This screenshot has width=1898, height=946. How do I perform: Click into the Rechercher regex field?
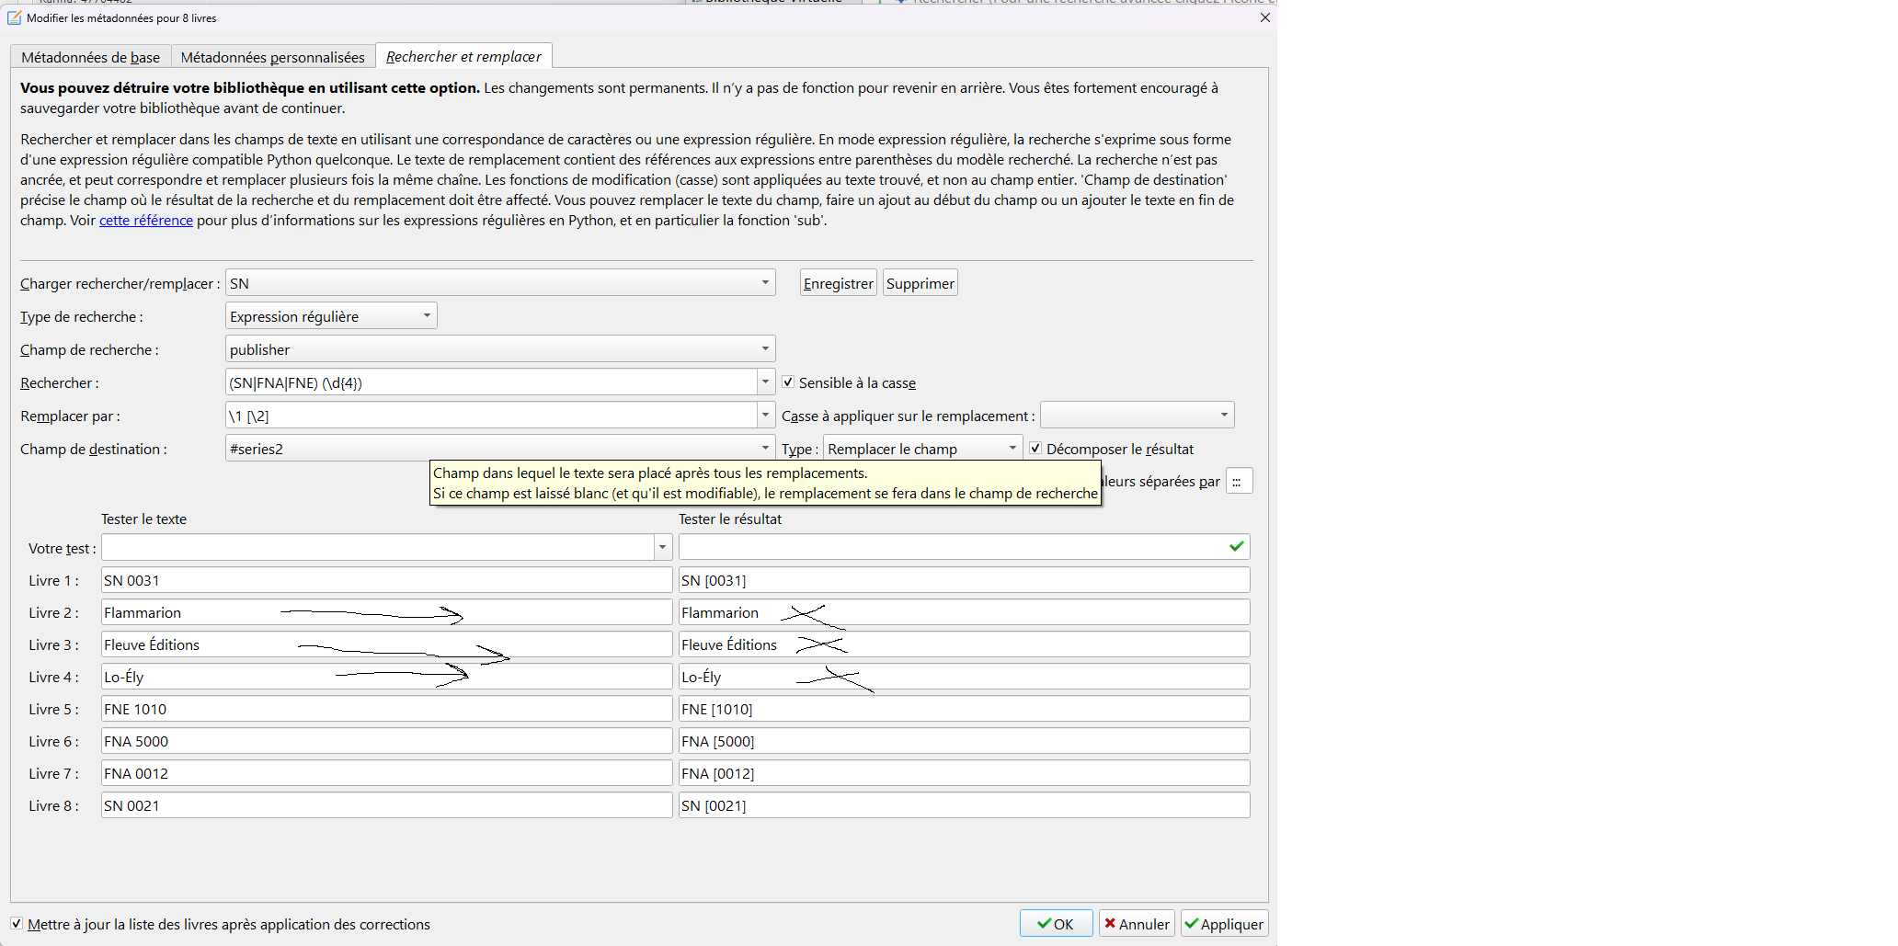pyautogui.click(x=491, y=382)
